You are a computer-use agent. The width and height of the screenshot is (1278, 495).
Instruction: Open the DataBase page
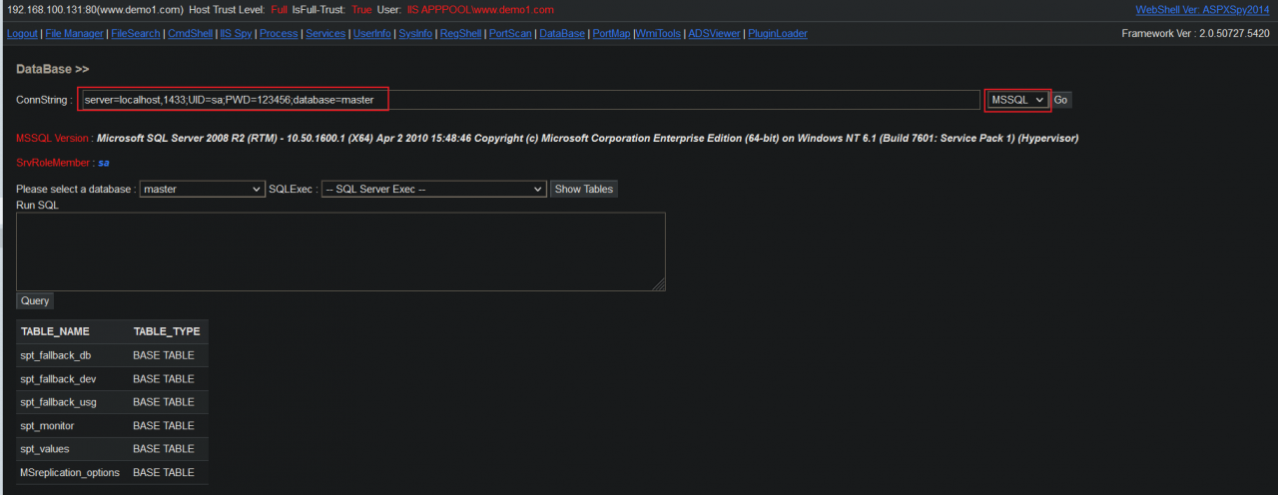(562, 33)
